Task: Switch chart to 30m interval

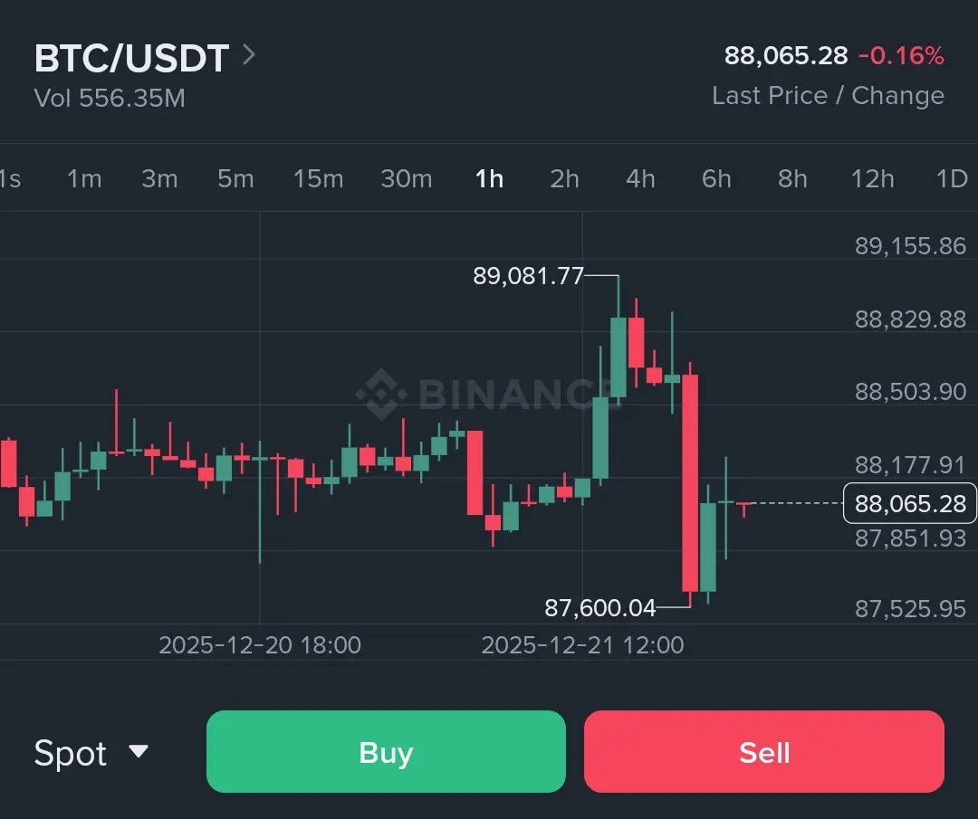Action: coord(406,178)
